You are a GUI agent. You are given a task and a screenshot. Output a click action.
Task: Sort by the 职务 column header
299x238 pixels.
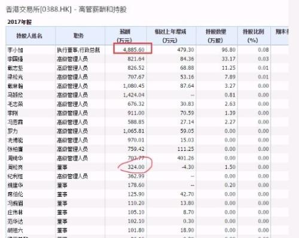pyautogui.click(x=78, y=36)
